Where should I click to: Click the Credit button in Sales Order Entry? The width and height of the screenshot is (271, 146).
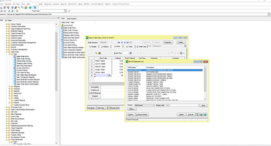click(181, 42)
